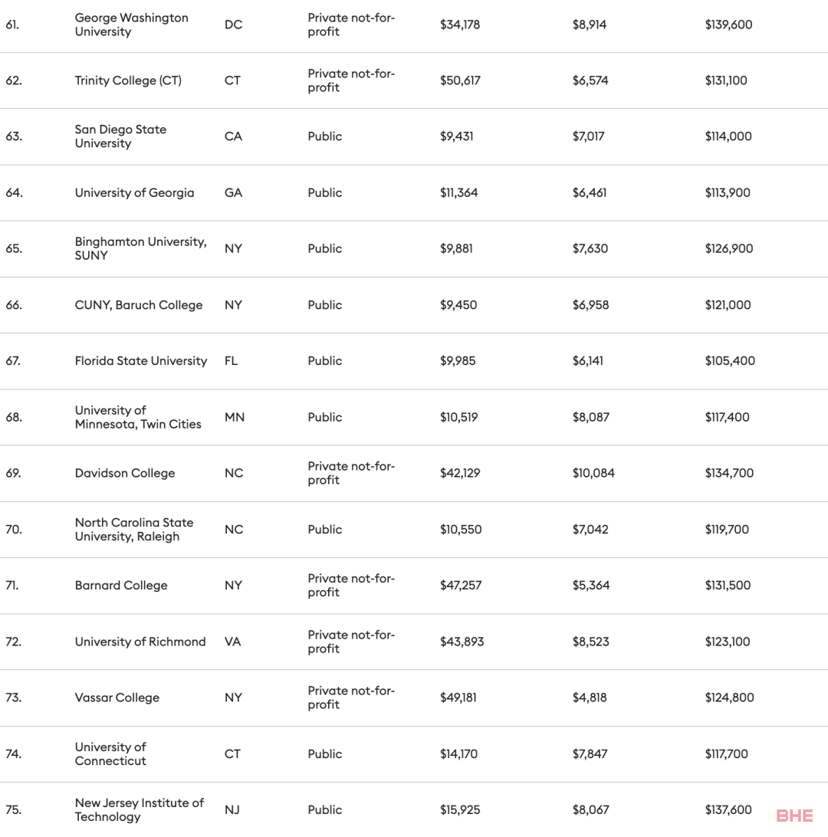
Task: Click Barnard College name
Action: [x=121, y=586]
